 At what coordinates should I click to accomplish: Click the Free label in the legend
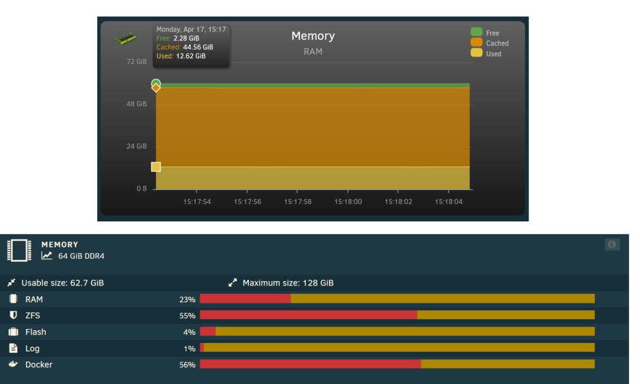coord(493,33)
